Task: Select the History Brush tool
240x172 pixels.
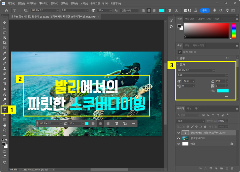Action: tap(4, 74)
